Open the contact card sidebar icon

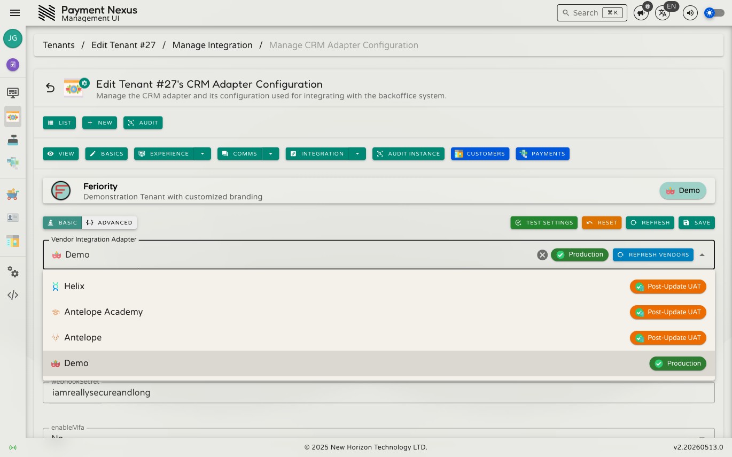pos(13,218)
